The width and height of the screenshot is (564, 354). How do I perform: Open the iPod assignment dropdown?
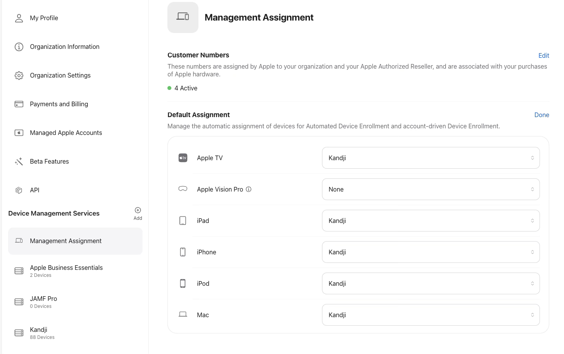431,283
